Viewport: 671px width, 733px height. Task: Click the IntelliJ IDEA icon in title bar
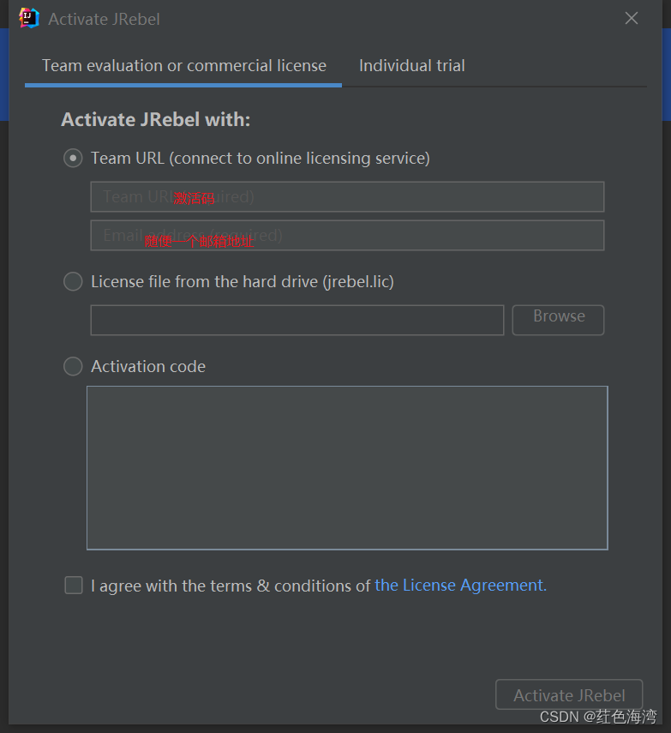29,18
